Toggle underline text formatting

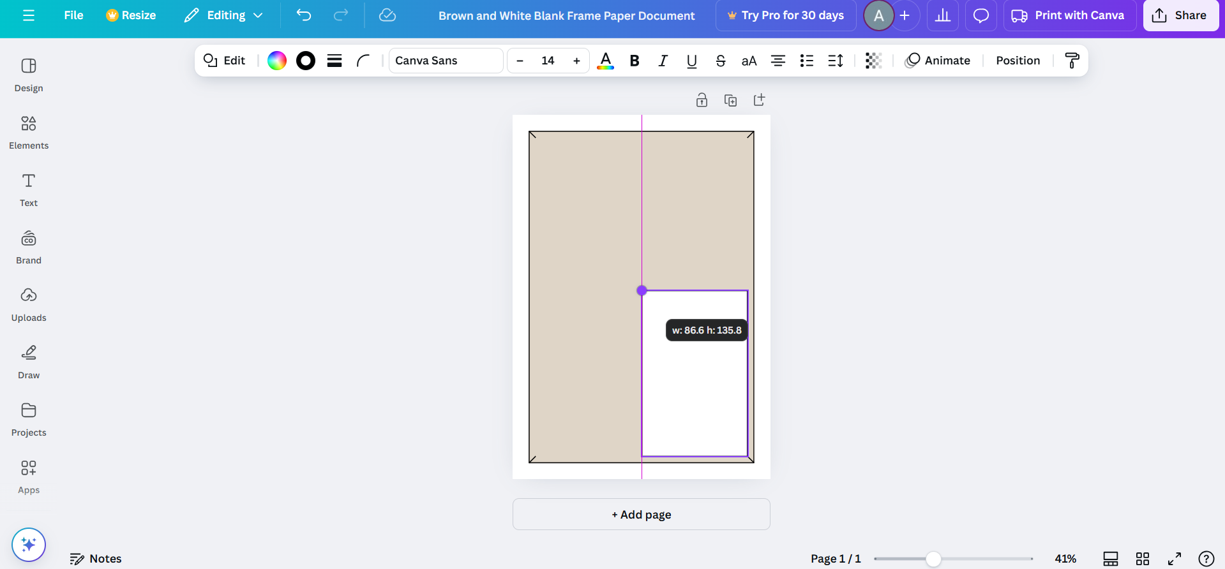[x=691, y=61]
